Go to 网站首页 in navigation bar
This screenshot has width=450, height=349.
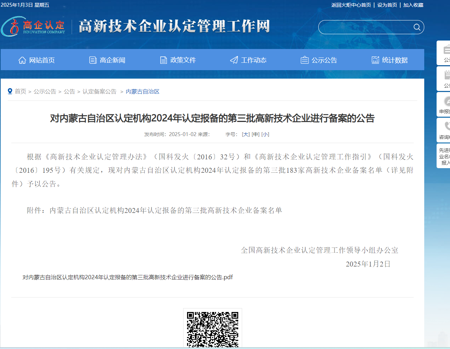click(x=36, y=60)
